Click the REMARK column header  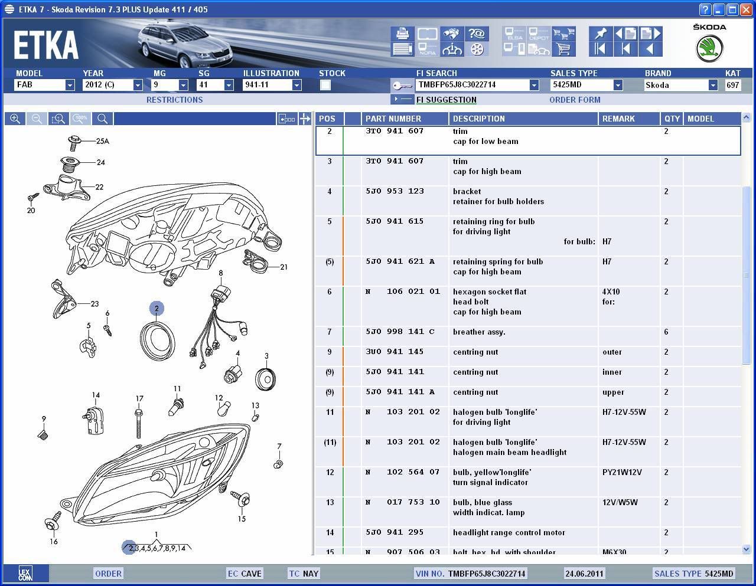629,119
